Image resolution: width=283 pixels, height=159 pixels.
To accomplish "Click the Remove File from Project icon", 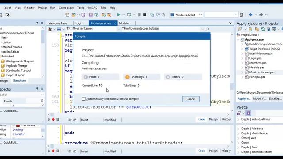I will (x=109, y=15).
